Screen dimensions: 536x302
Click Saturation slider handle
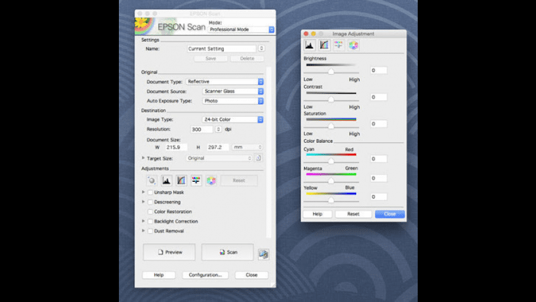[x=331, y=126]
